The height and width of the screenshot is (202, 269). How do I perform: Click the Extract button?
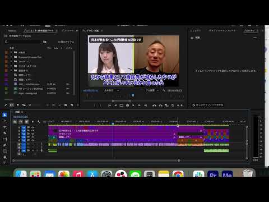pos(160,105)
